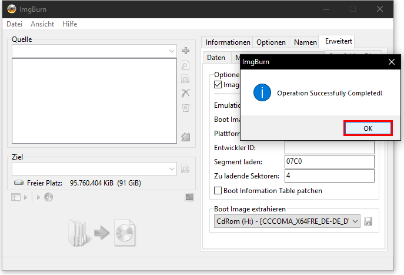This screenshot has height=275, width=404.
Task: Open the CdRom (H:) drive dropdown
Action: click(x=287, y=221)
